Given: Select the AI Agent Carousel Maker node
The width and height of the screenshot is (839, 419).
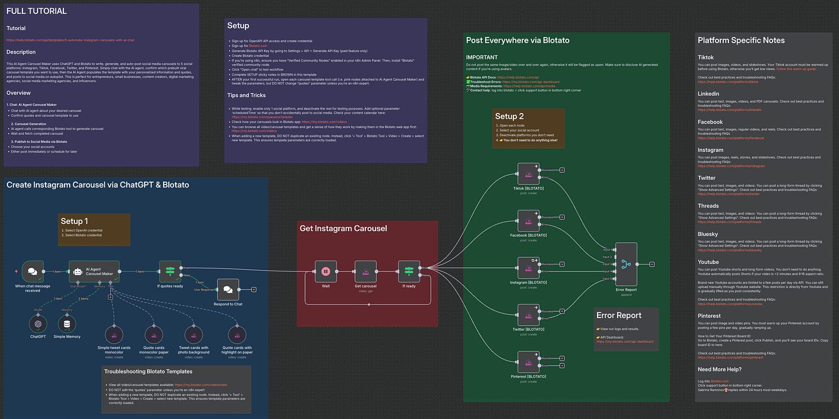Looking at the screenshot, I should click(x=94, y=271).
